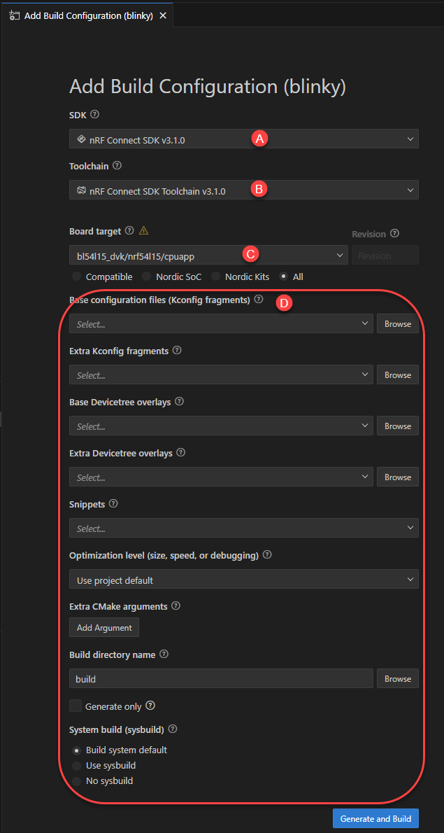Click the help icon beside Toolchain label
Screen dimensions: 444x833
(117, 166)
